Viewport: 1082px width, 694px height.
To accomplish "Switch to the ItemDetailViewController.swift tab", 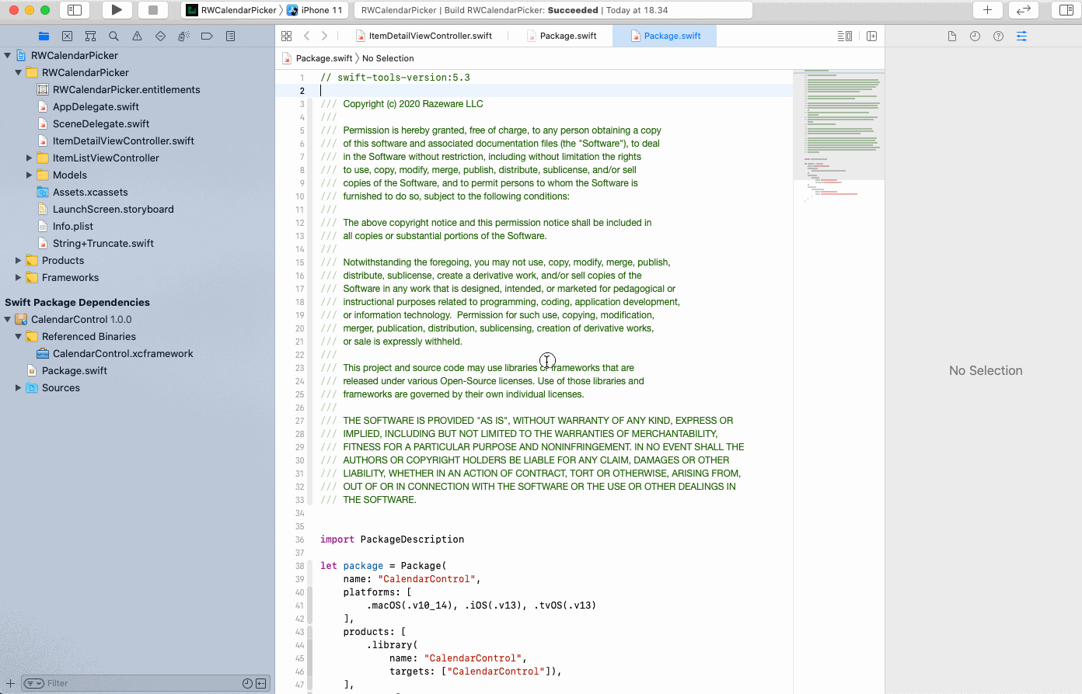I will point(424,36).
